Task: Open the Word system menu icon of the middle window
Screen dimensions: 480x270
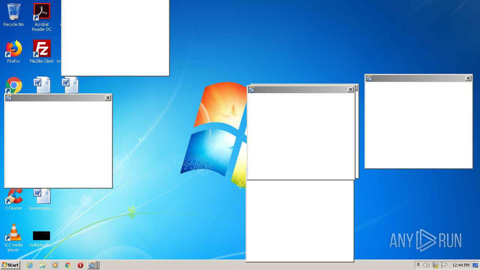Action: (x=252, y=90)
